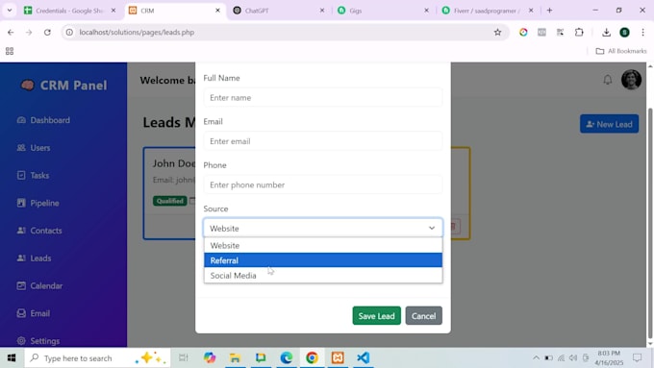Open File Explorer from the taskbar
This screenshot has height=368, width=654.
235,358
